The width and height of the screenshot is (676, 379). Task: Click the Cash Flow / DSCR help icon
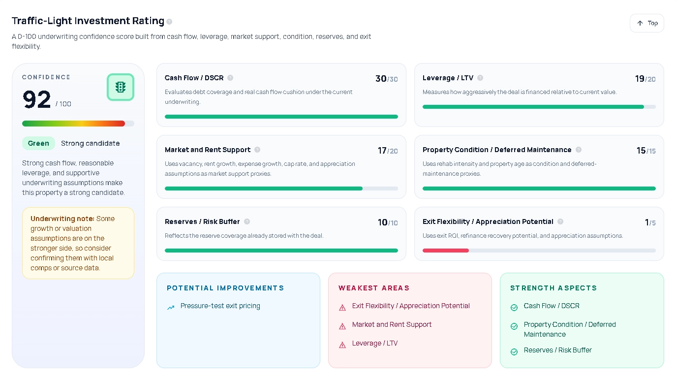coord(231,77)
